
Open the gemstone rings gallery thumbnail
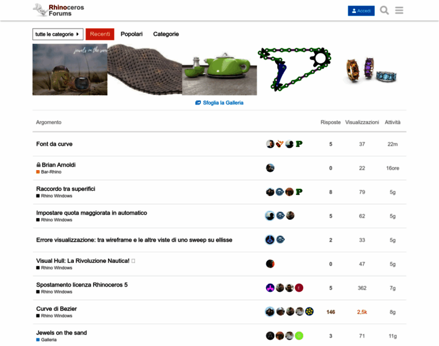369,70
